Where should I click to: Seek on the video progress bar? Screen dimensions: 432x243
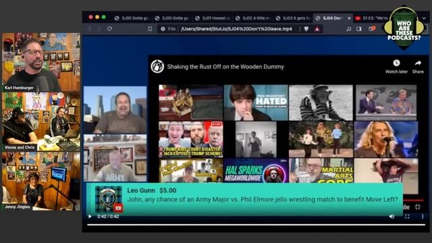click(x=256, y=225)
